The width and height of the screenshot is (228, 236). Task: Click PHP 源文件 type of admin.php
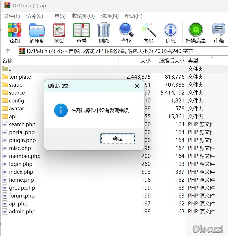coord(201,211)
